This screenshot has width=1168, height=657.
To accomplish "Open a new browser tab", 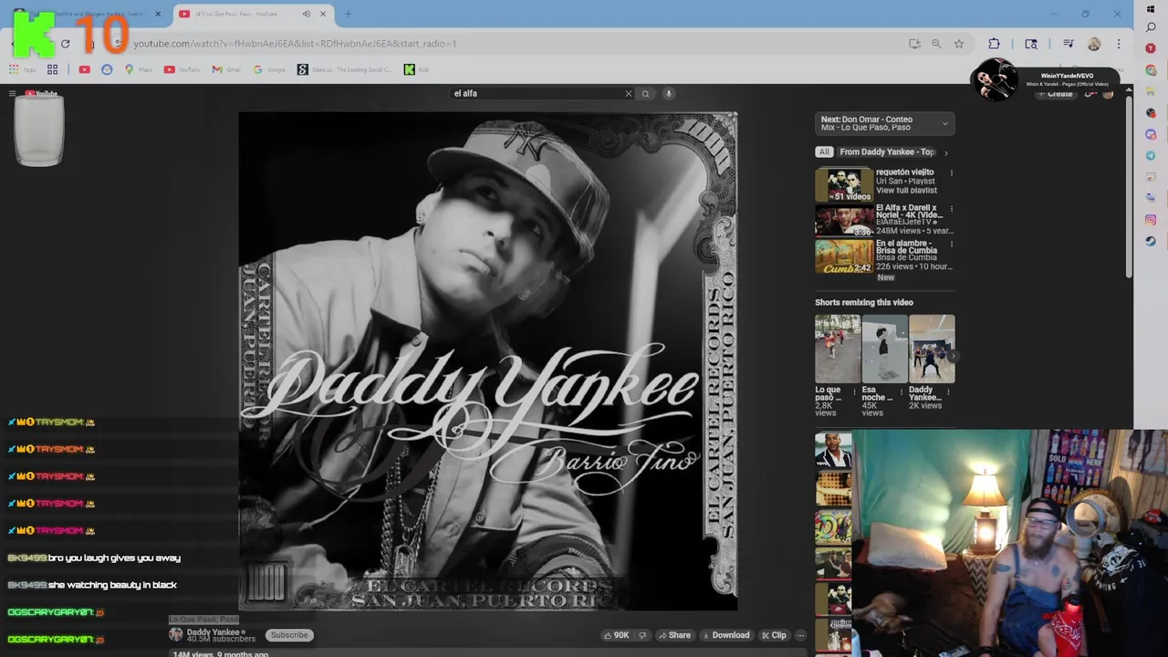I will (x=348, y=14).
